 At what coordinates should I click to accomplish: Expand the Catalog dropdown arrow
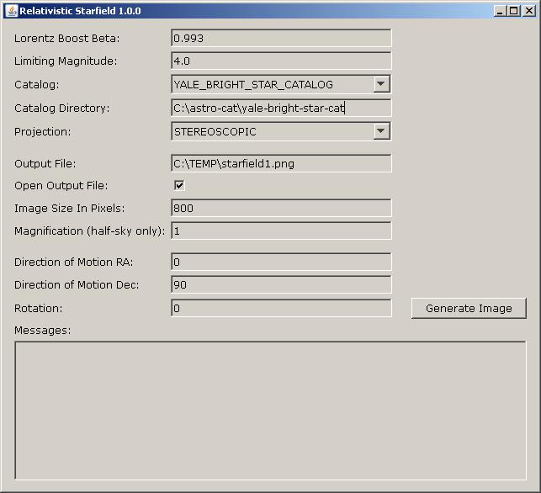382,84
